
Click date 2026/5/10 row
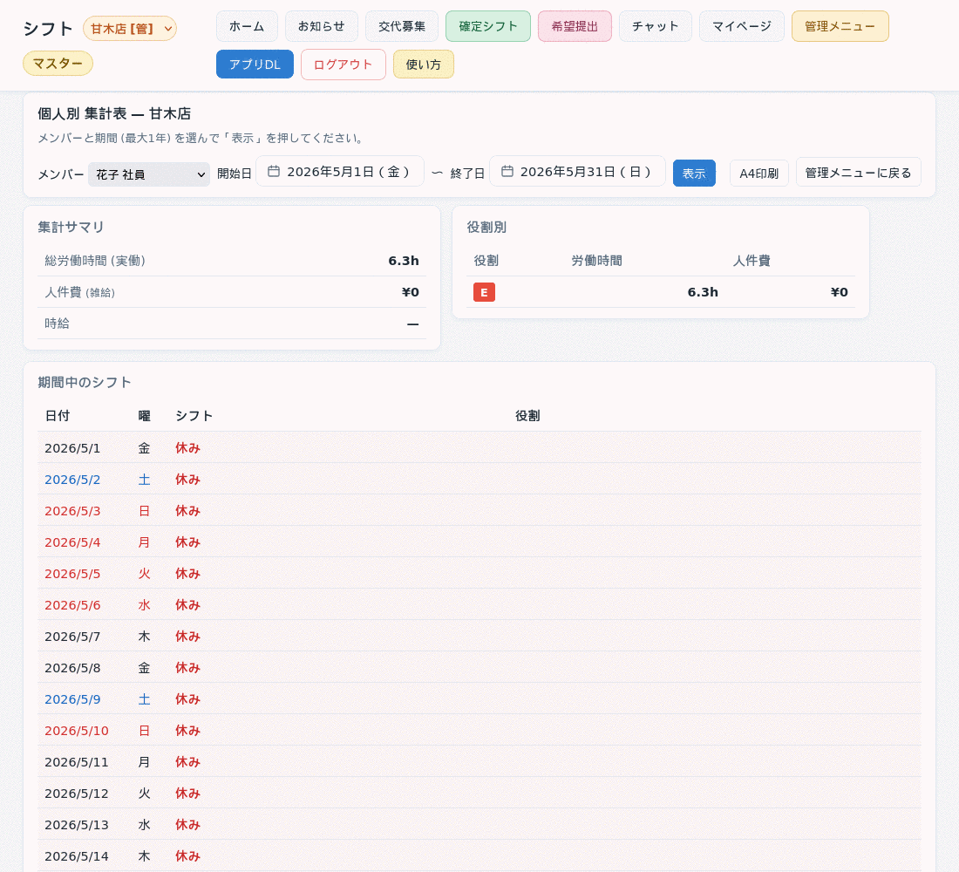479,731
